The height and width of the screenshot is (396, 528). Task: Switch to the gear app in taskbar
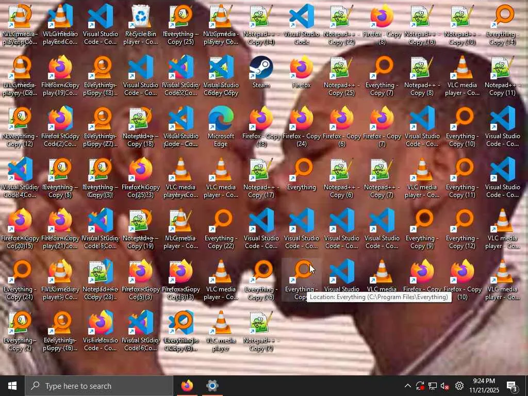coord(212,386)
